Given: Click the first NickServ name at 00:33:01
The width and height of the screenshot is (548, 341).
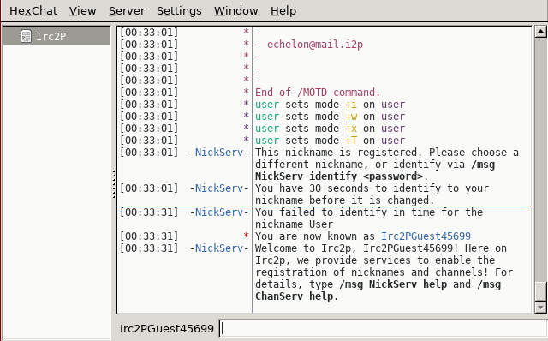Looking at the screenshot, I should point(219,153).
